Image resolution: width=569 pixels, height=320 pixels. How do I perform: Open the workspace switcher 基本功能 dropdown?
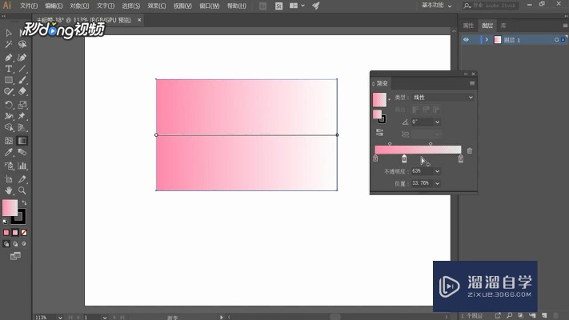(437, 6)
